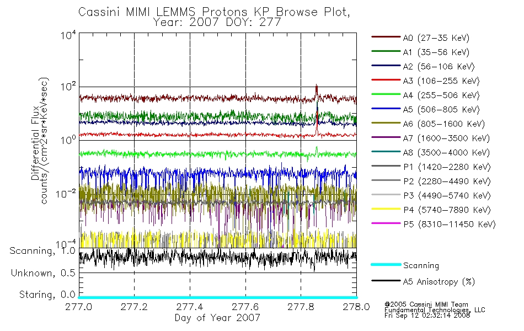Click the x-axis tick label 277.4
The image size is (524, 331).
tap(190, 307)
